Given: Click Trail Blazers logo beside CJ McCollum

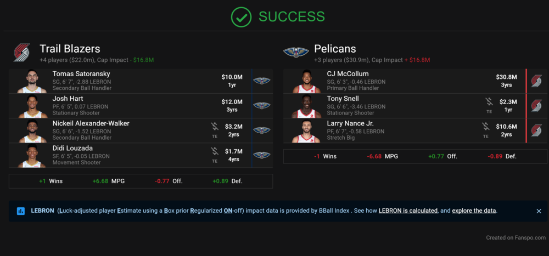Looking at the screenshot, I should (x=536, y=81).
